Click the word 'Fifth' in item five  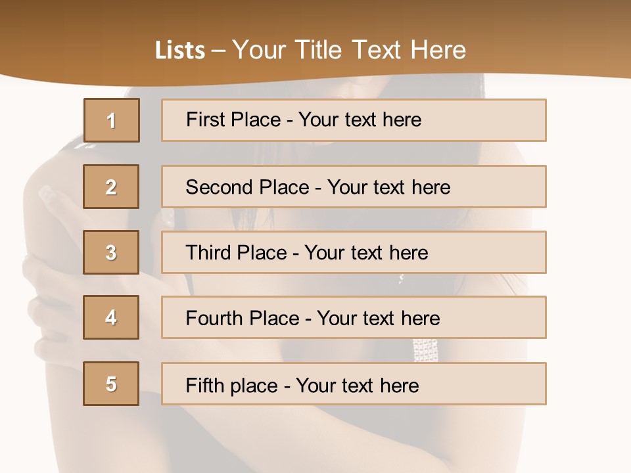coord(204,385)
